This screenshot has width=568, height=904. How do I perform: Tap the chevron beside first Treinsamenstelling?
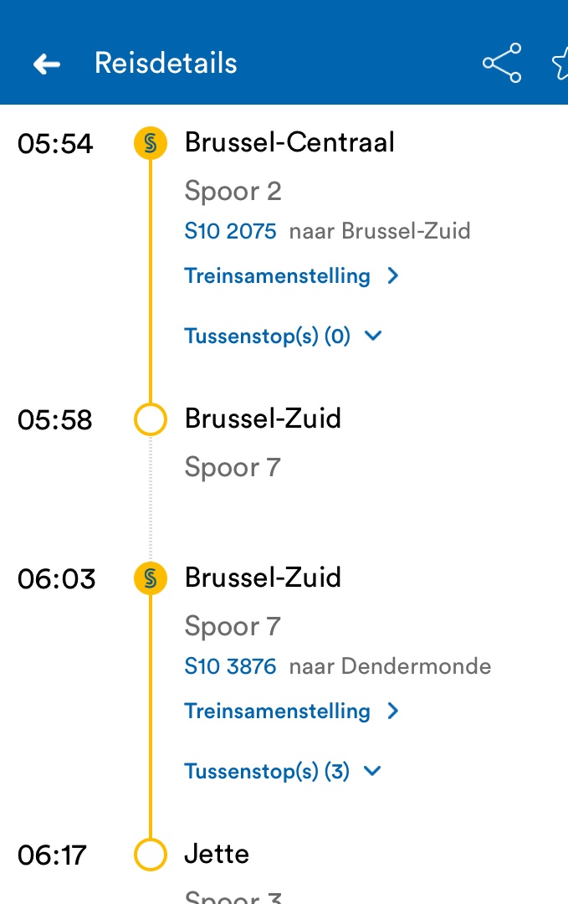[x=394, y=276]
